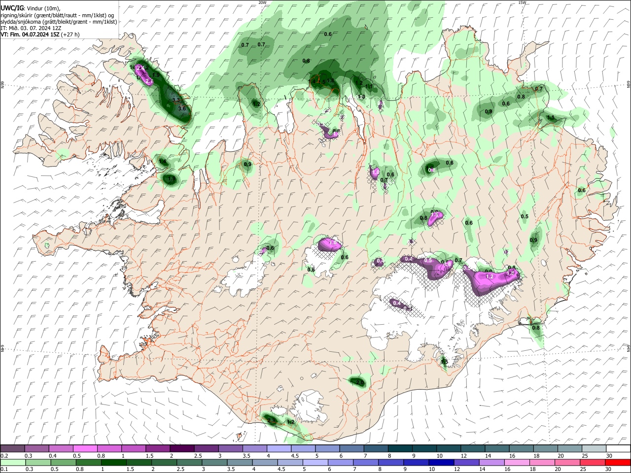Click the darkest purple legend swatch between 2 and 2.5
Image resolution: width=631 pixels, height=473 pixels.
pos(181,448)
